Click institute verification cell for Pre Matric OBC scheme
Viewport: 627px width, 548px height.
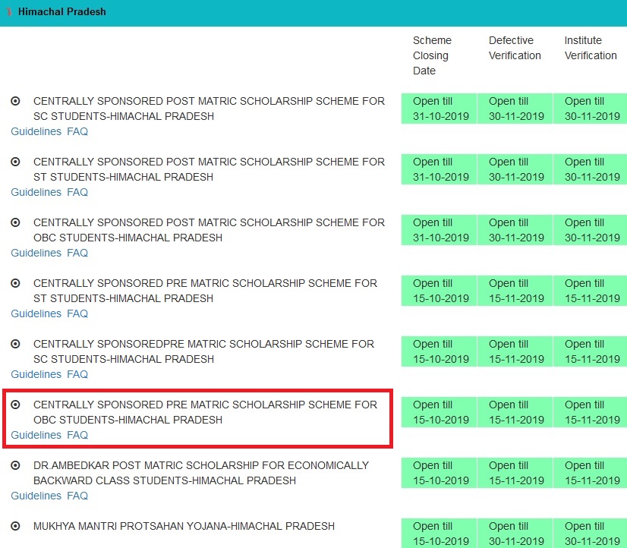point(591,412)
